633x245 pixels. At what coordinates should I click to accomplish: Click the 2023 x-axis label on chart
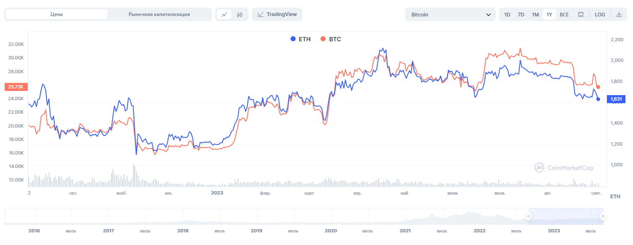coord(217,193)
